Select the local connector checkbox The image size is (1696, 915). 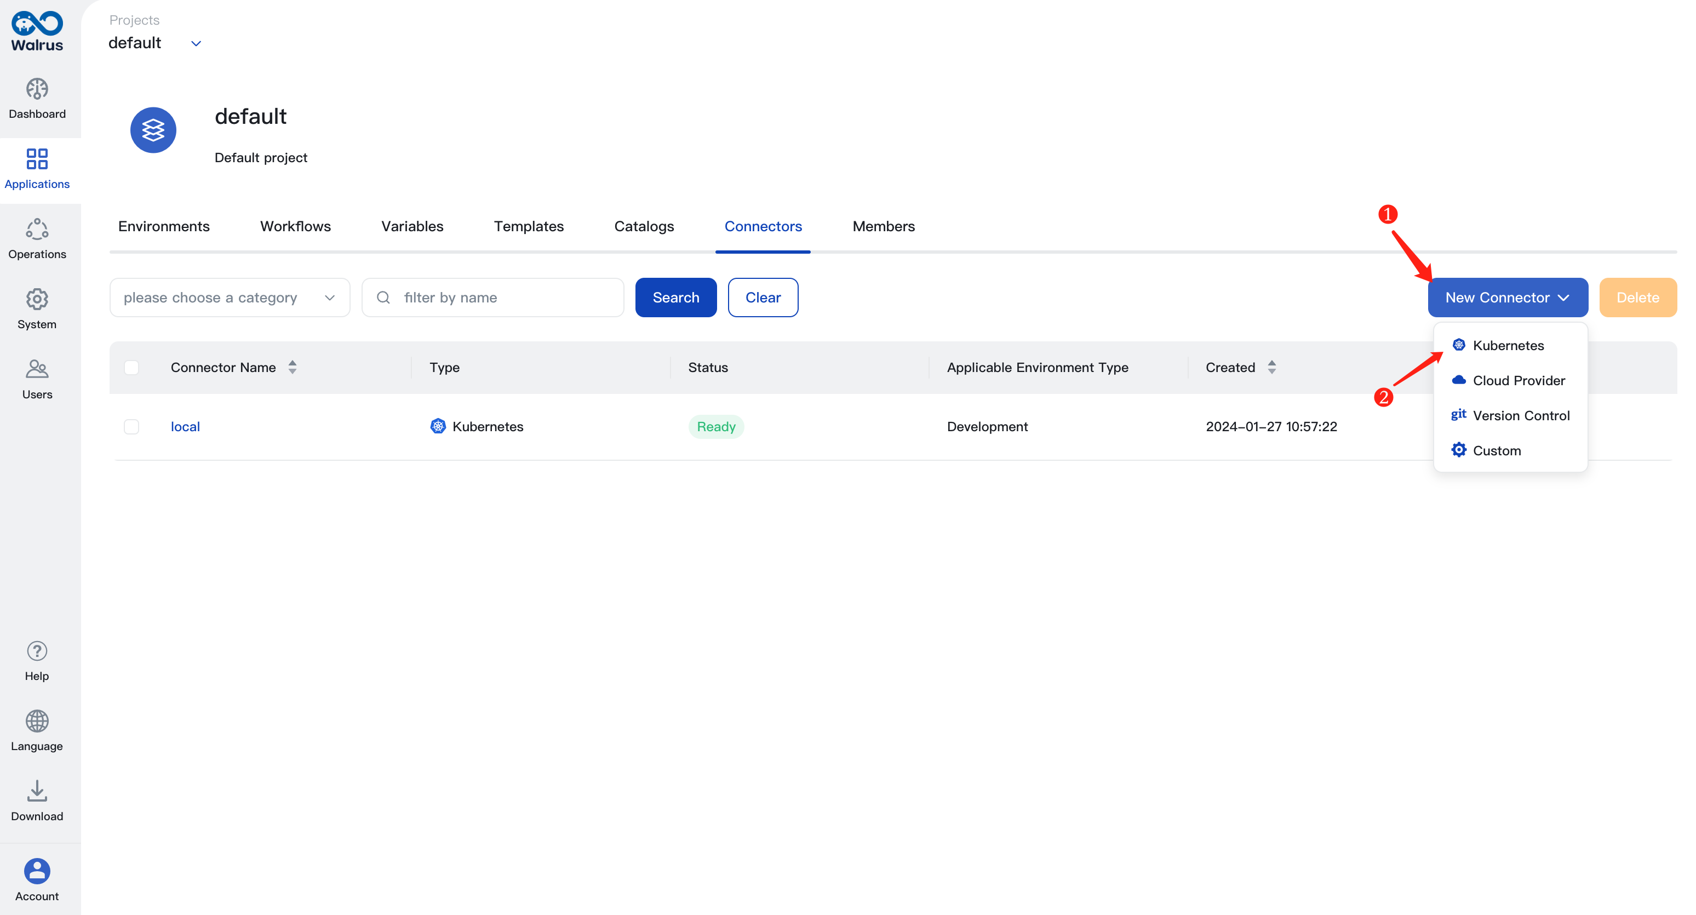[131, 427]
